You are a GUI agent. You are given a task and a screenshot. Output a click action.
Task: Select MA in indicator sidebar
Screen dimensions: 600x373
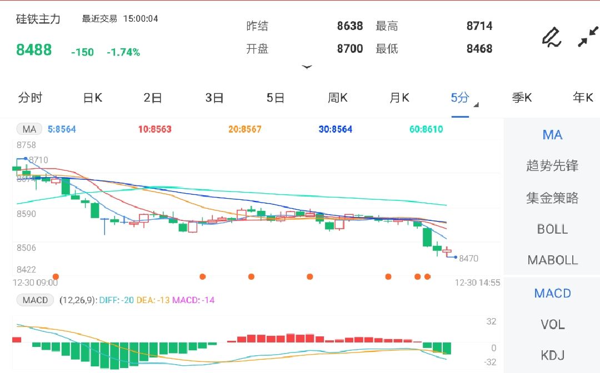click(553, 135)
